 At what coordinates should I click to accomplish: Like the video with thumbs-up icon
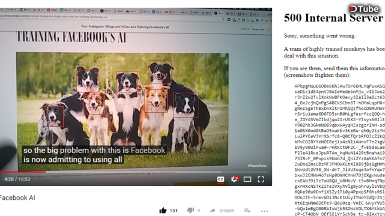coord(163,211)
